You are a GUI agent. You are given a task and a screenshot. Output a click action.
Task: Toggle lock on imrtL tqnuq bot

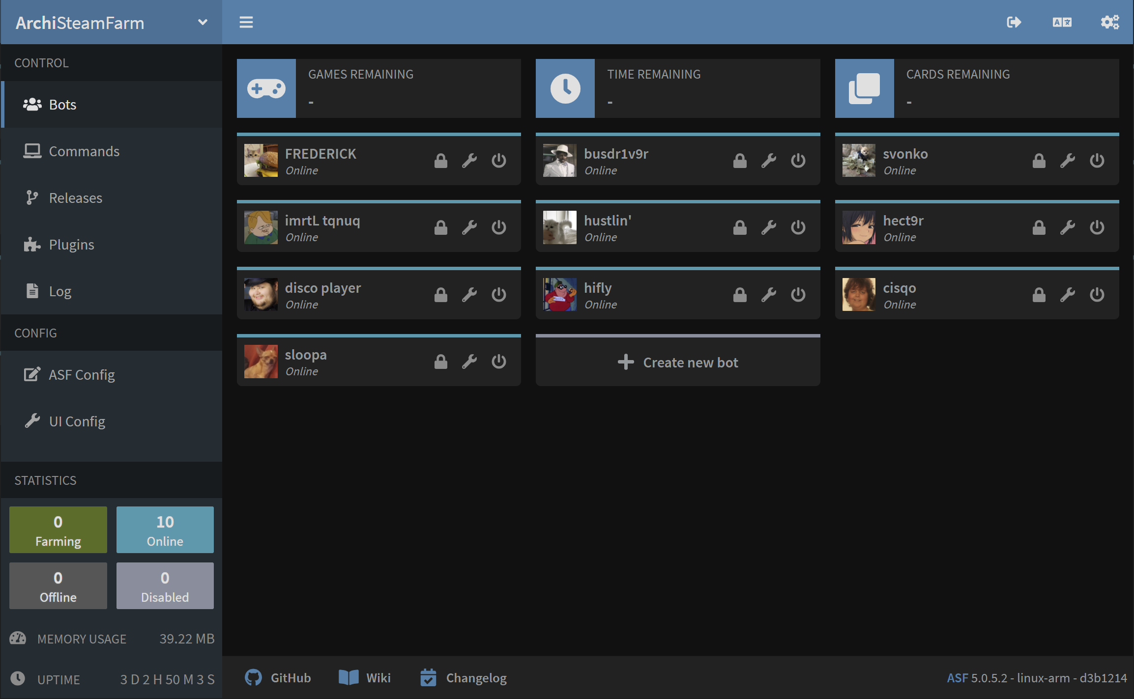click(441, 227)
